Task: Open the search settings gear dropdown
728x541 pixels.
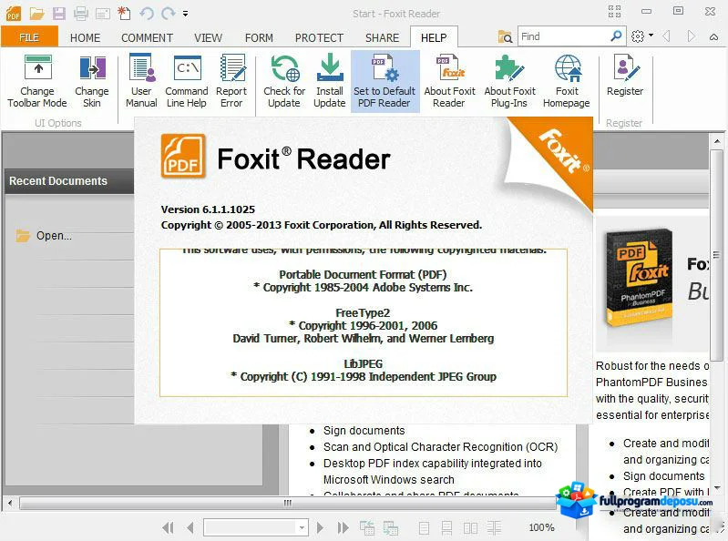Action: point(642,36)
